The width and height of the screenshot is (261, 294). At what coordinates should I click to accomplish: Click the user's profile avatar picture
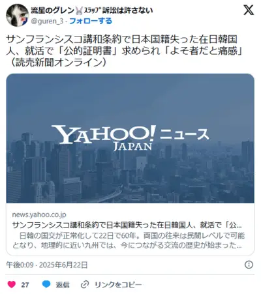[17, 15]
